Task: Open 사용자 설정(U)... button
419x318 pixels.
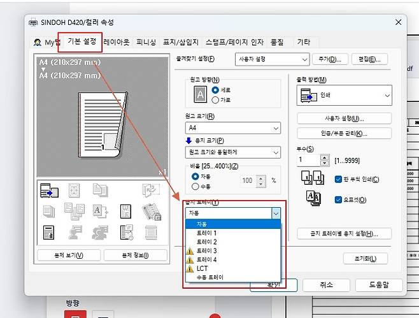Action: click(344, 119)
